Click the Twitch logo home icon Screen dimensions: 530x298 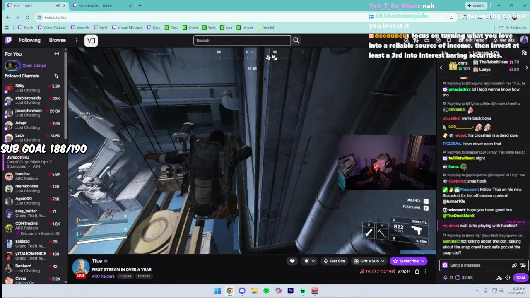pos(8,40)
